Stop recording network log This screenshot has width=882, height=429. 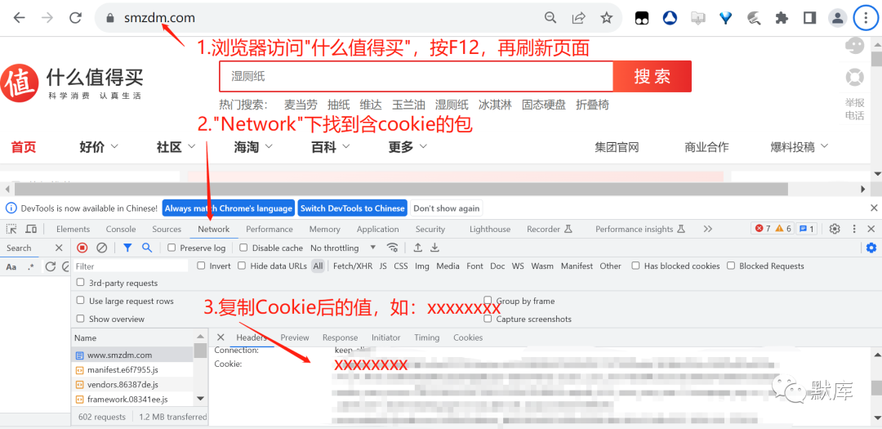tap(82, 248)
